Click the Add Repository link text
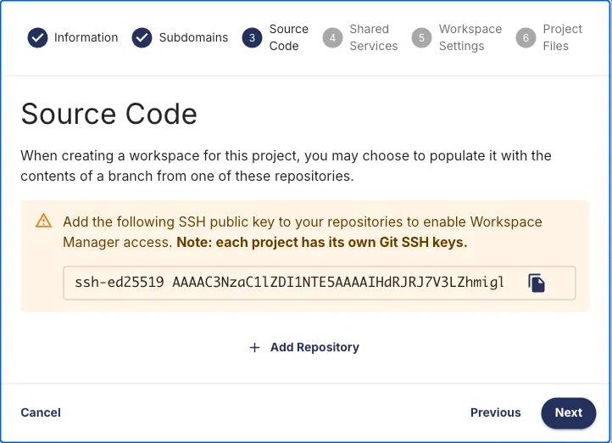 (314, 347)
